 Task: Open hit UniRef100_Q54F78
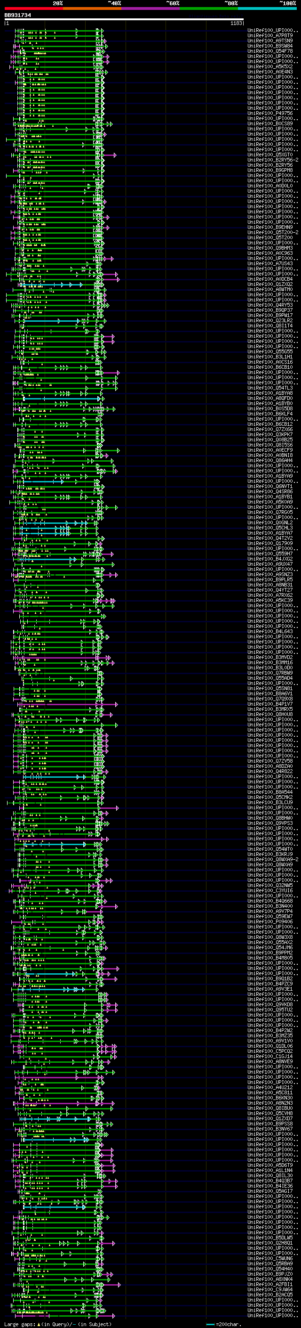coord(270,51)
